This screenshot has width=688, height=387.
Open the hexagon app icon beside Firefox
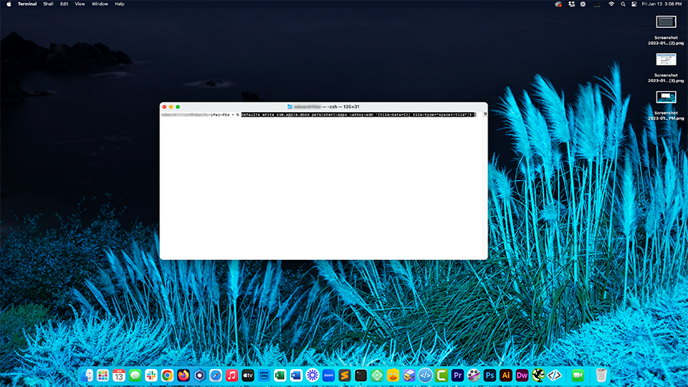[200, 375]
